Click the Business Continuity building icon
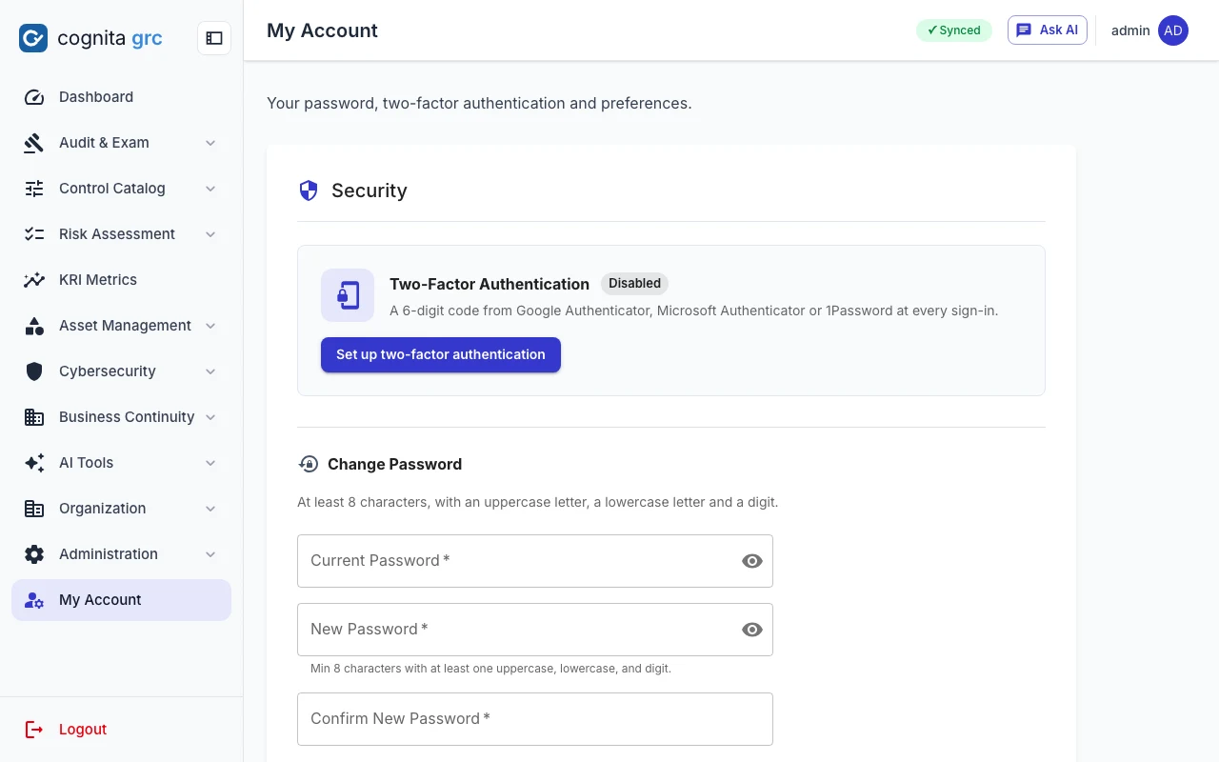Viewport: 1219px width, 762px height. pos(34,417)
